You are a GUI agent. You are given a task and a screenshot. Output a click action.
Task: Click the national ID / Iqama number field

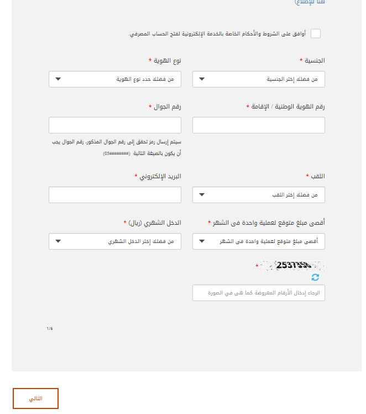(x=258, y=125)
